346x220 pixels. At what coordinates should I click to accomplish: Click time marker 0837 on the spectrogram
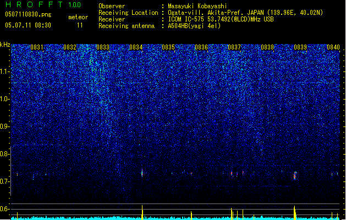234,47
